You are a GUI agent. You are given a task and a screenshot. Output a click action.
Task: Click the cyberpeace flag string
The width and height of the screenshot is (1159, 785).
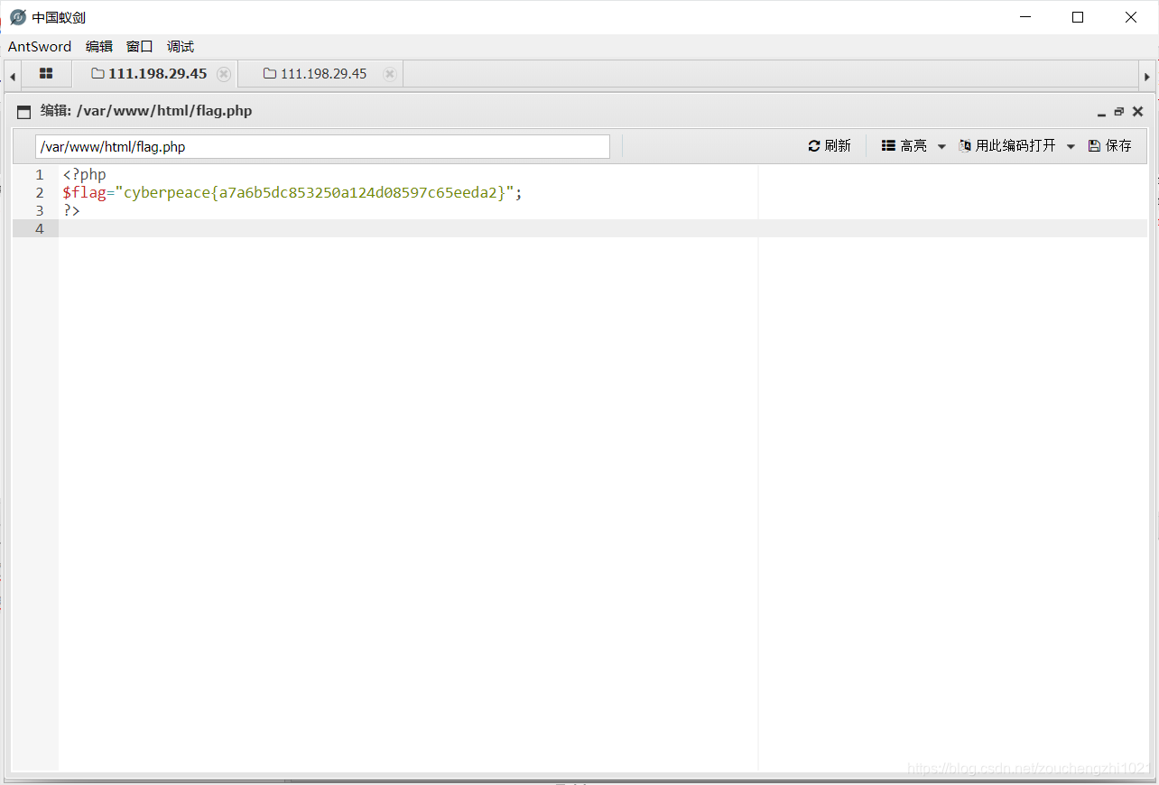click(314, 193)
